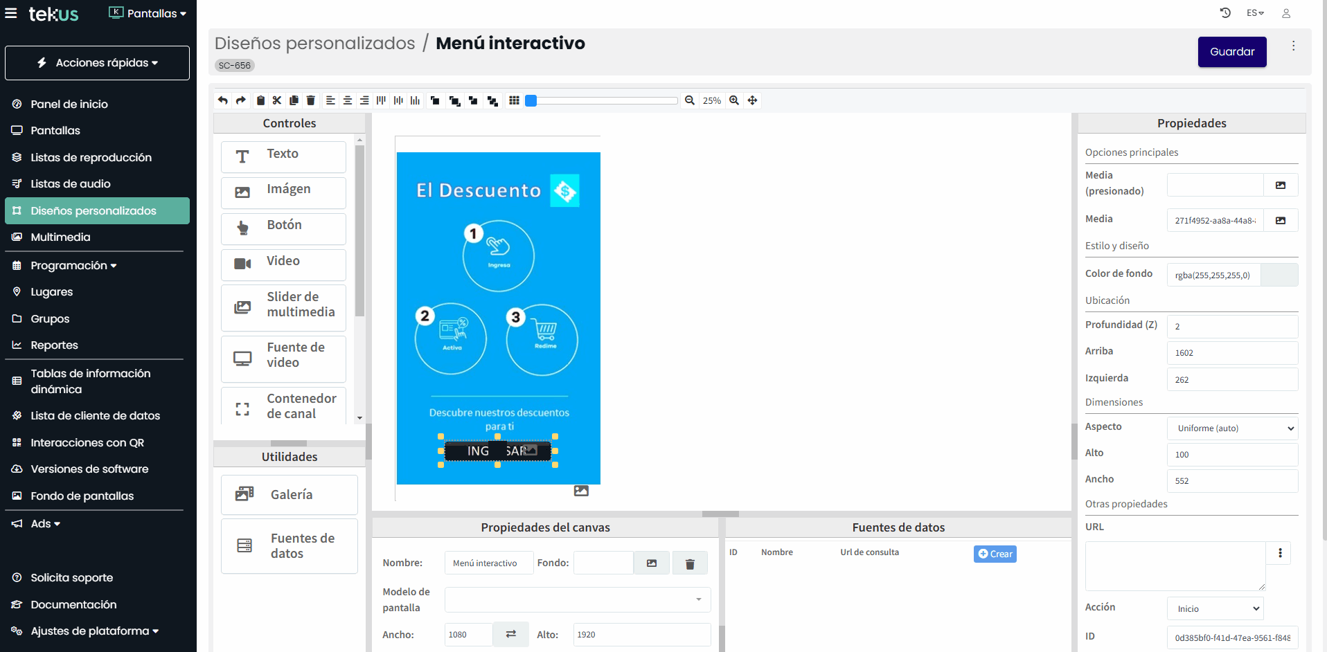Delete the canvas background with the trash button
Viewport: 1327px width, 652px height.
(690, 563)
